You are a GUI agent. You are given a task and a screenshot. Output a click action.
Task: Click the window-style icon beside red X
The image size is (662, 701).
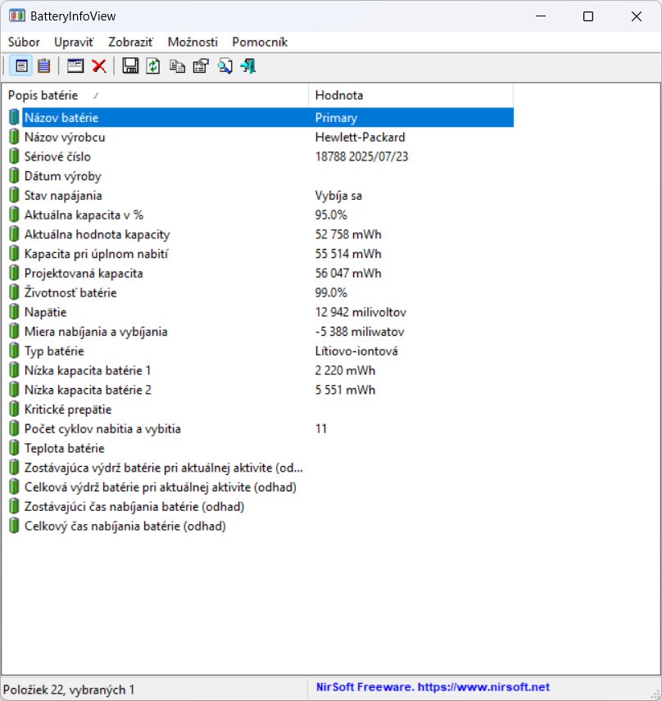point(75,66)
